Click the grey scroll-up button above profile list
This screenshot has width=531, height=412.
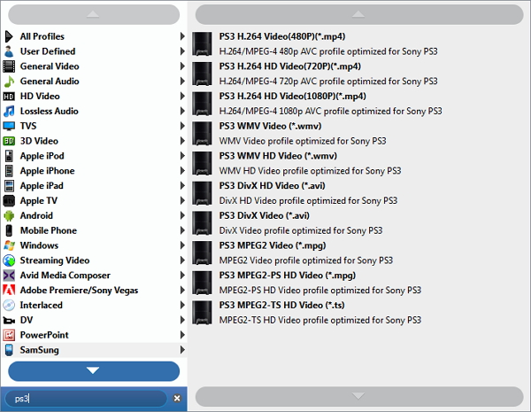(359, 14)
